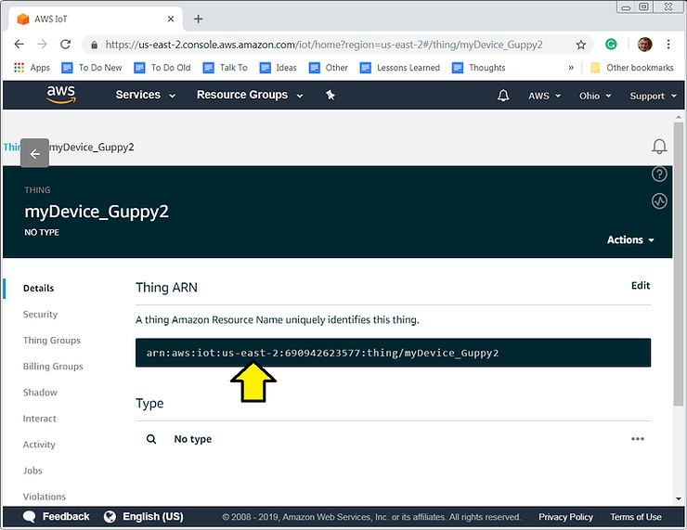Select the Shadow sidebar tab
687x530 pixels.
tap(40, 393)
